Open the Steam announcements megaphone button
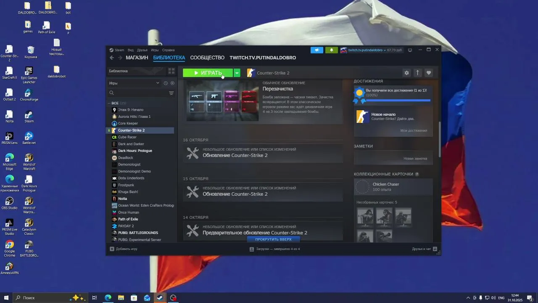The width and height of the screenshot is (538, 303). (x=317, y=50)
